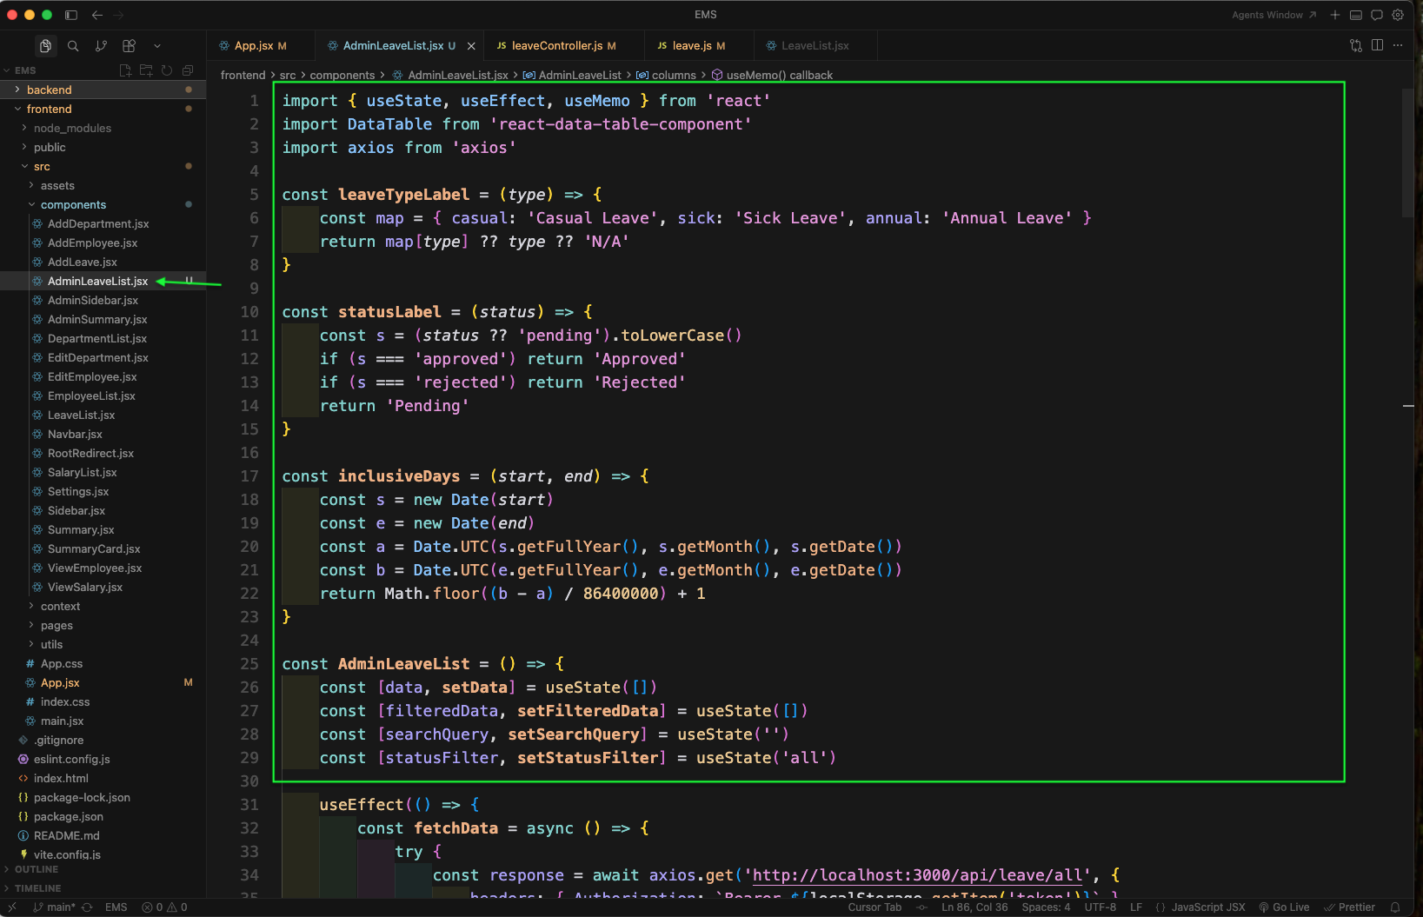Create a new folder in EMS
This screenshot has width=1423, height=917.
pos(146,70)
